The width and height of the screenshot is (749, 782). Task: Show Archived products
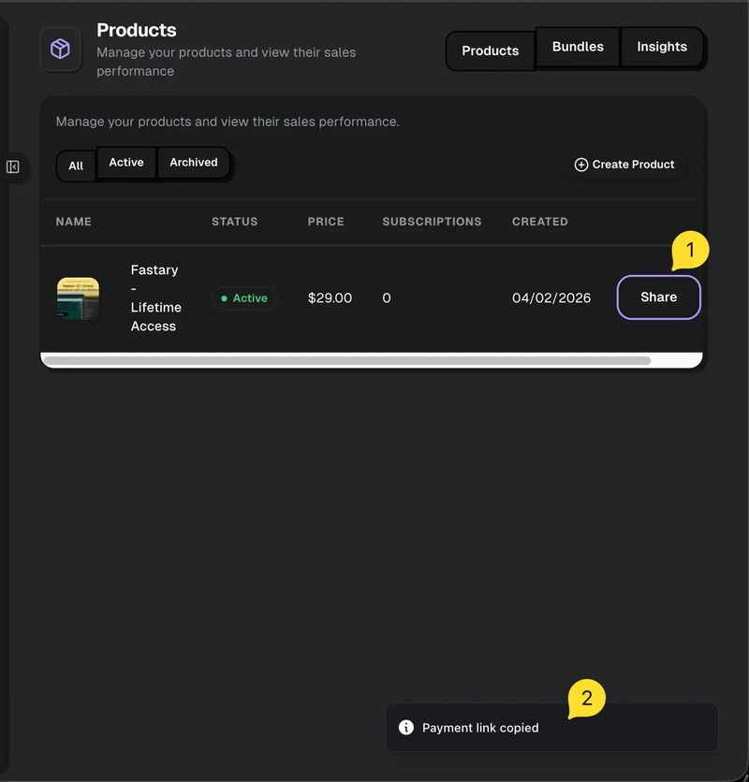[194, 163]
